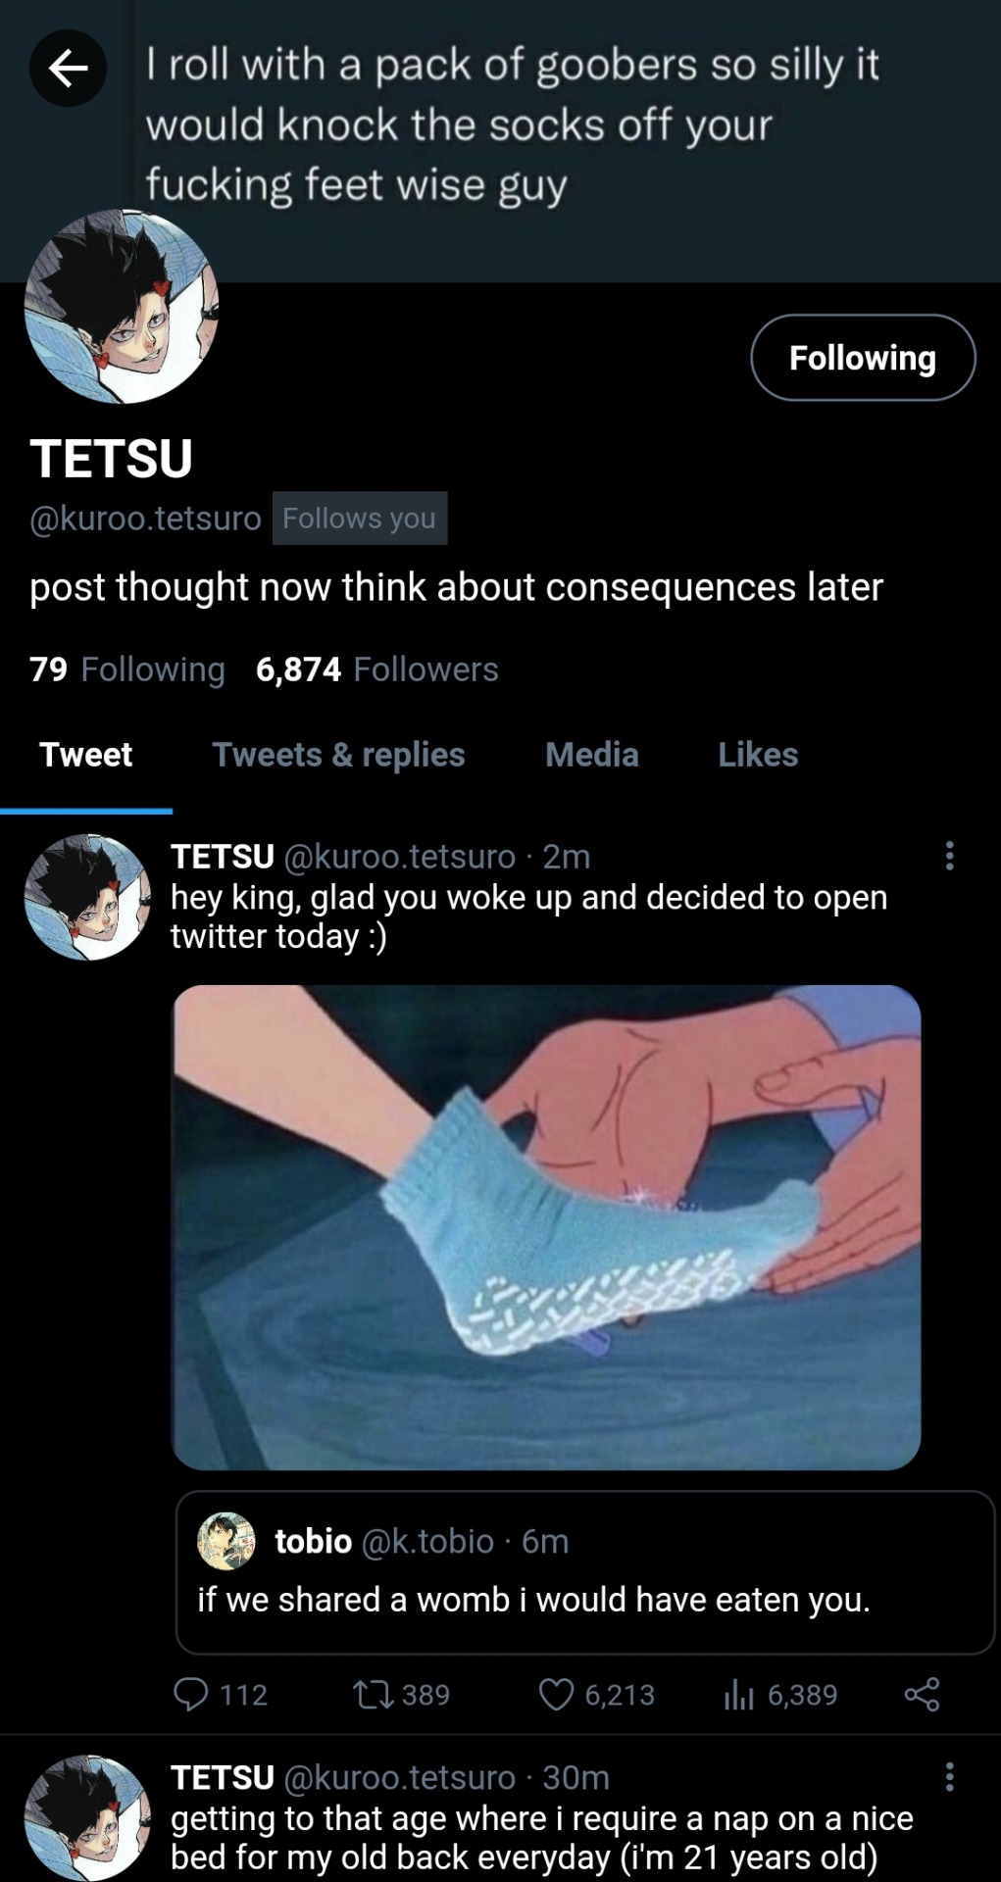Like the sock tweet with the heart
This screenshot has height=1882, width=1001.
click(x=556, y=1694)
